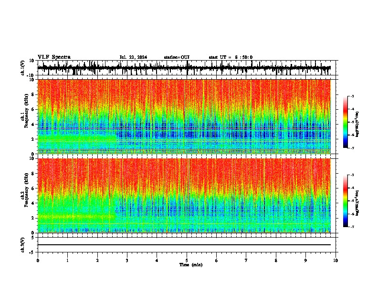Screen dimensions: 378x292
Task: Select the date text "Jul. 22, 2024"
Action: click(133, 57)
